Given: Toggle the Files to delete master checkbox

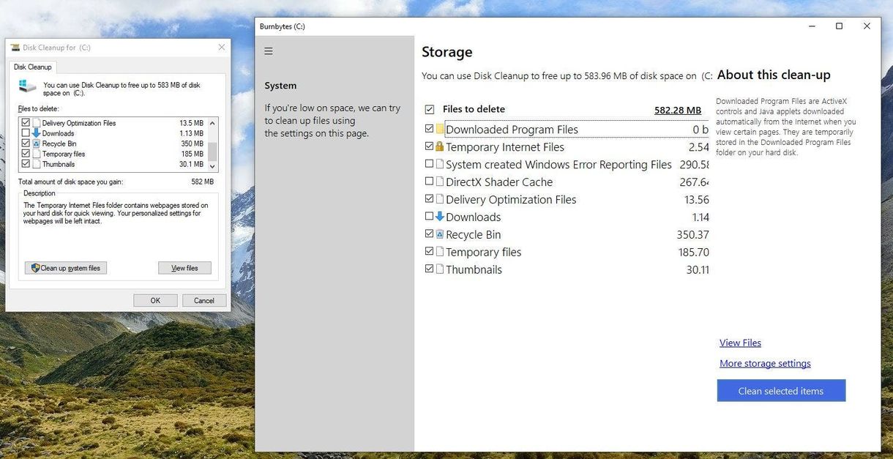Looking at the screenshot, I should (430, 110).
